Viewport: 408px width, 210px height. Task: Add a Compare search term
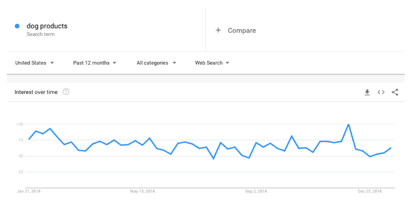point(242,30)
